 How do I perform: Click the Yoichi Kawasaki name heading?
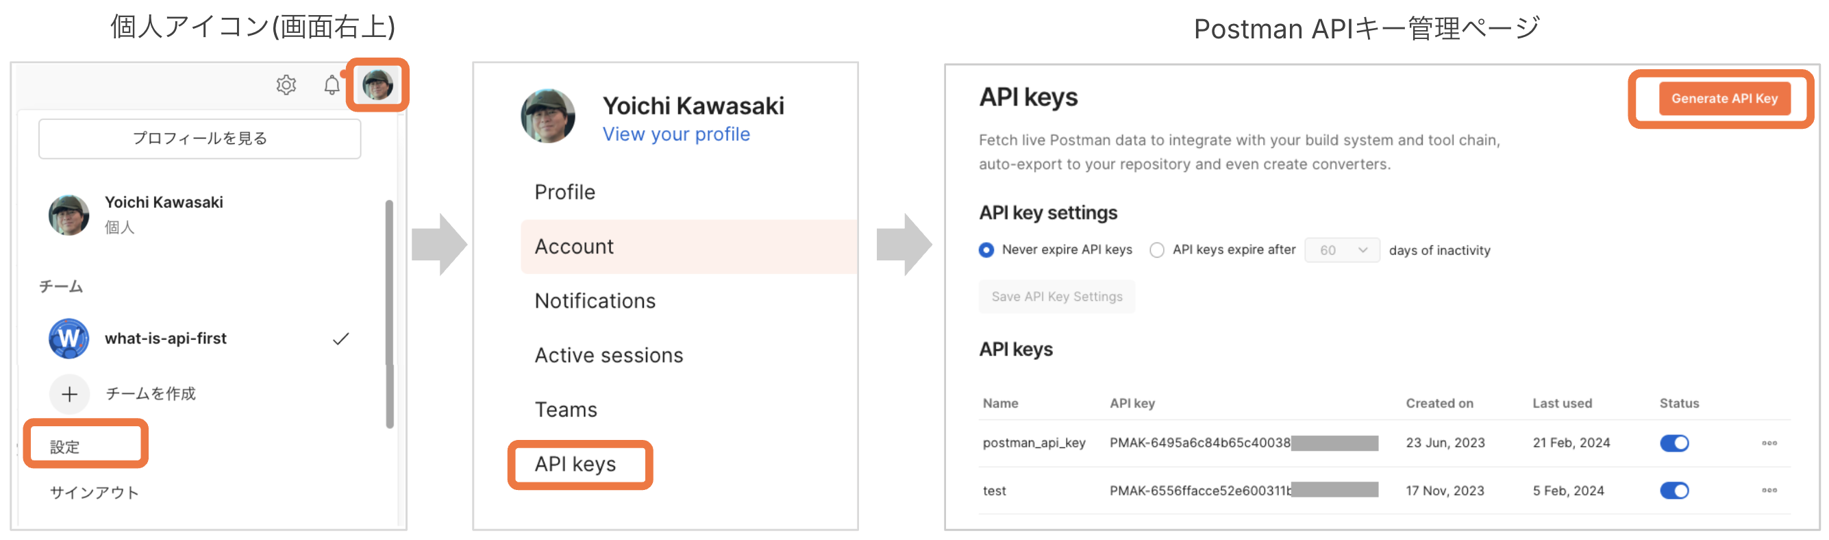coord(694,106)
